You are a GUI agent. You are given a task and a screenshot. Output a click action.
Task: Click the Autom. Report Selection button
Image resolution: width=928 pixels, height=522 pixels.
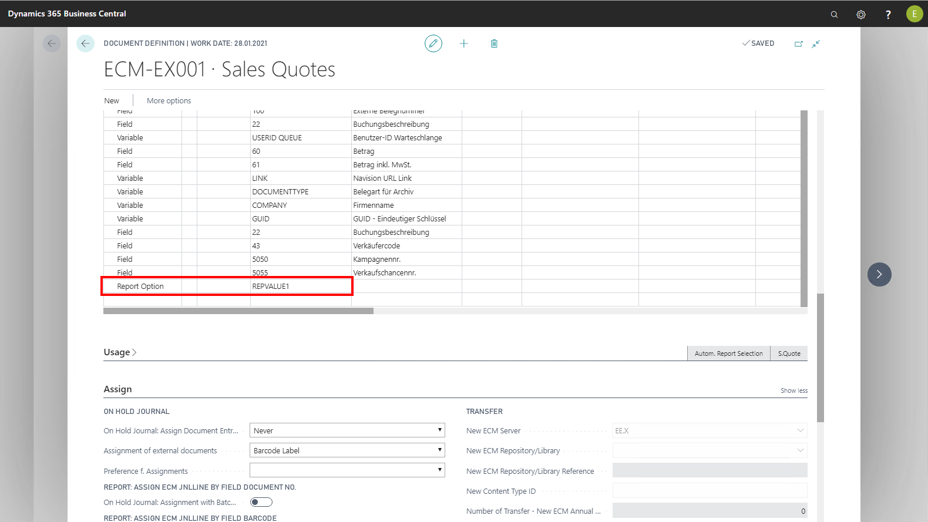728,353
